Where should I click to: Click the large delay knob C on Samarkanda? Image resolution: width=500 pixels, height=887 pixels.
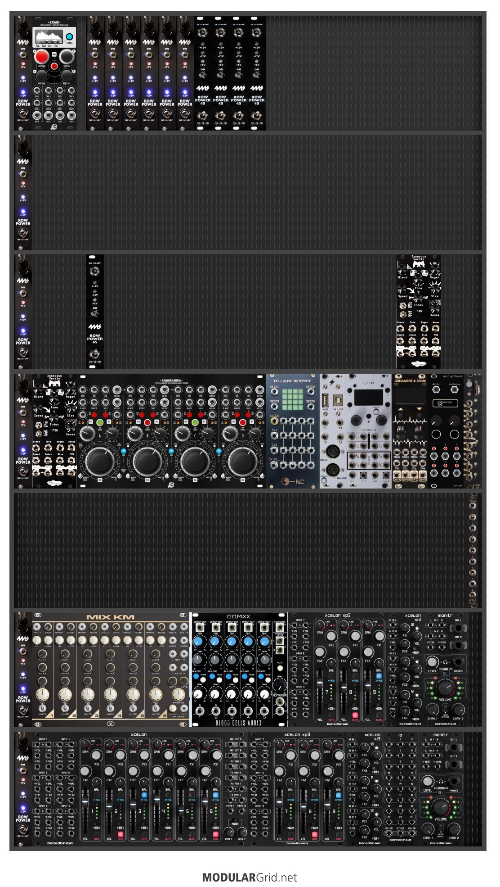(x=195, y=462)
